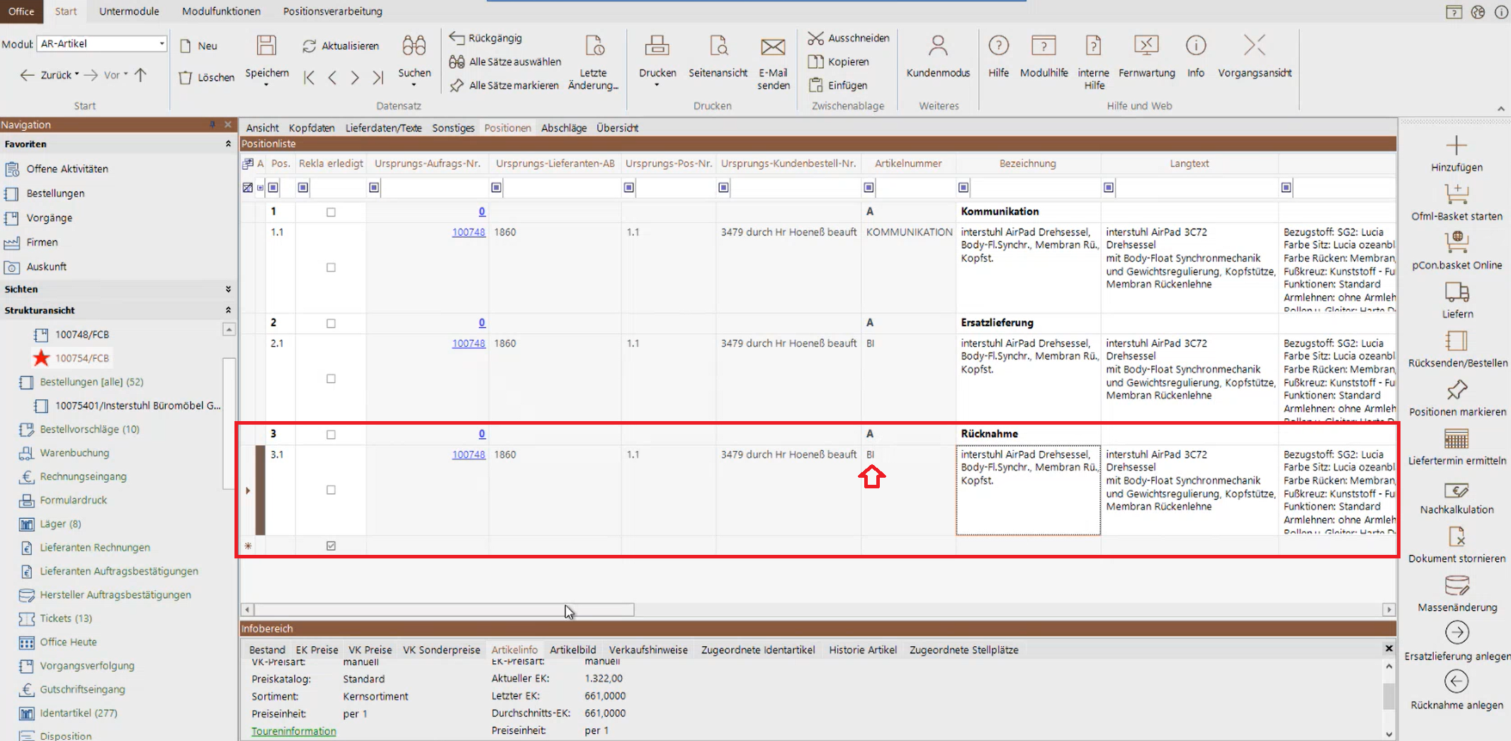This screenshot has width=1511, height=741.
Task: Click the E-Mail senden icon
Action: point(772,47)
